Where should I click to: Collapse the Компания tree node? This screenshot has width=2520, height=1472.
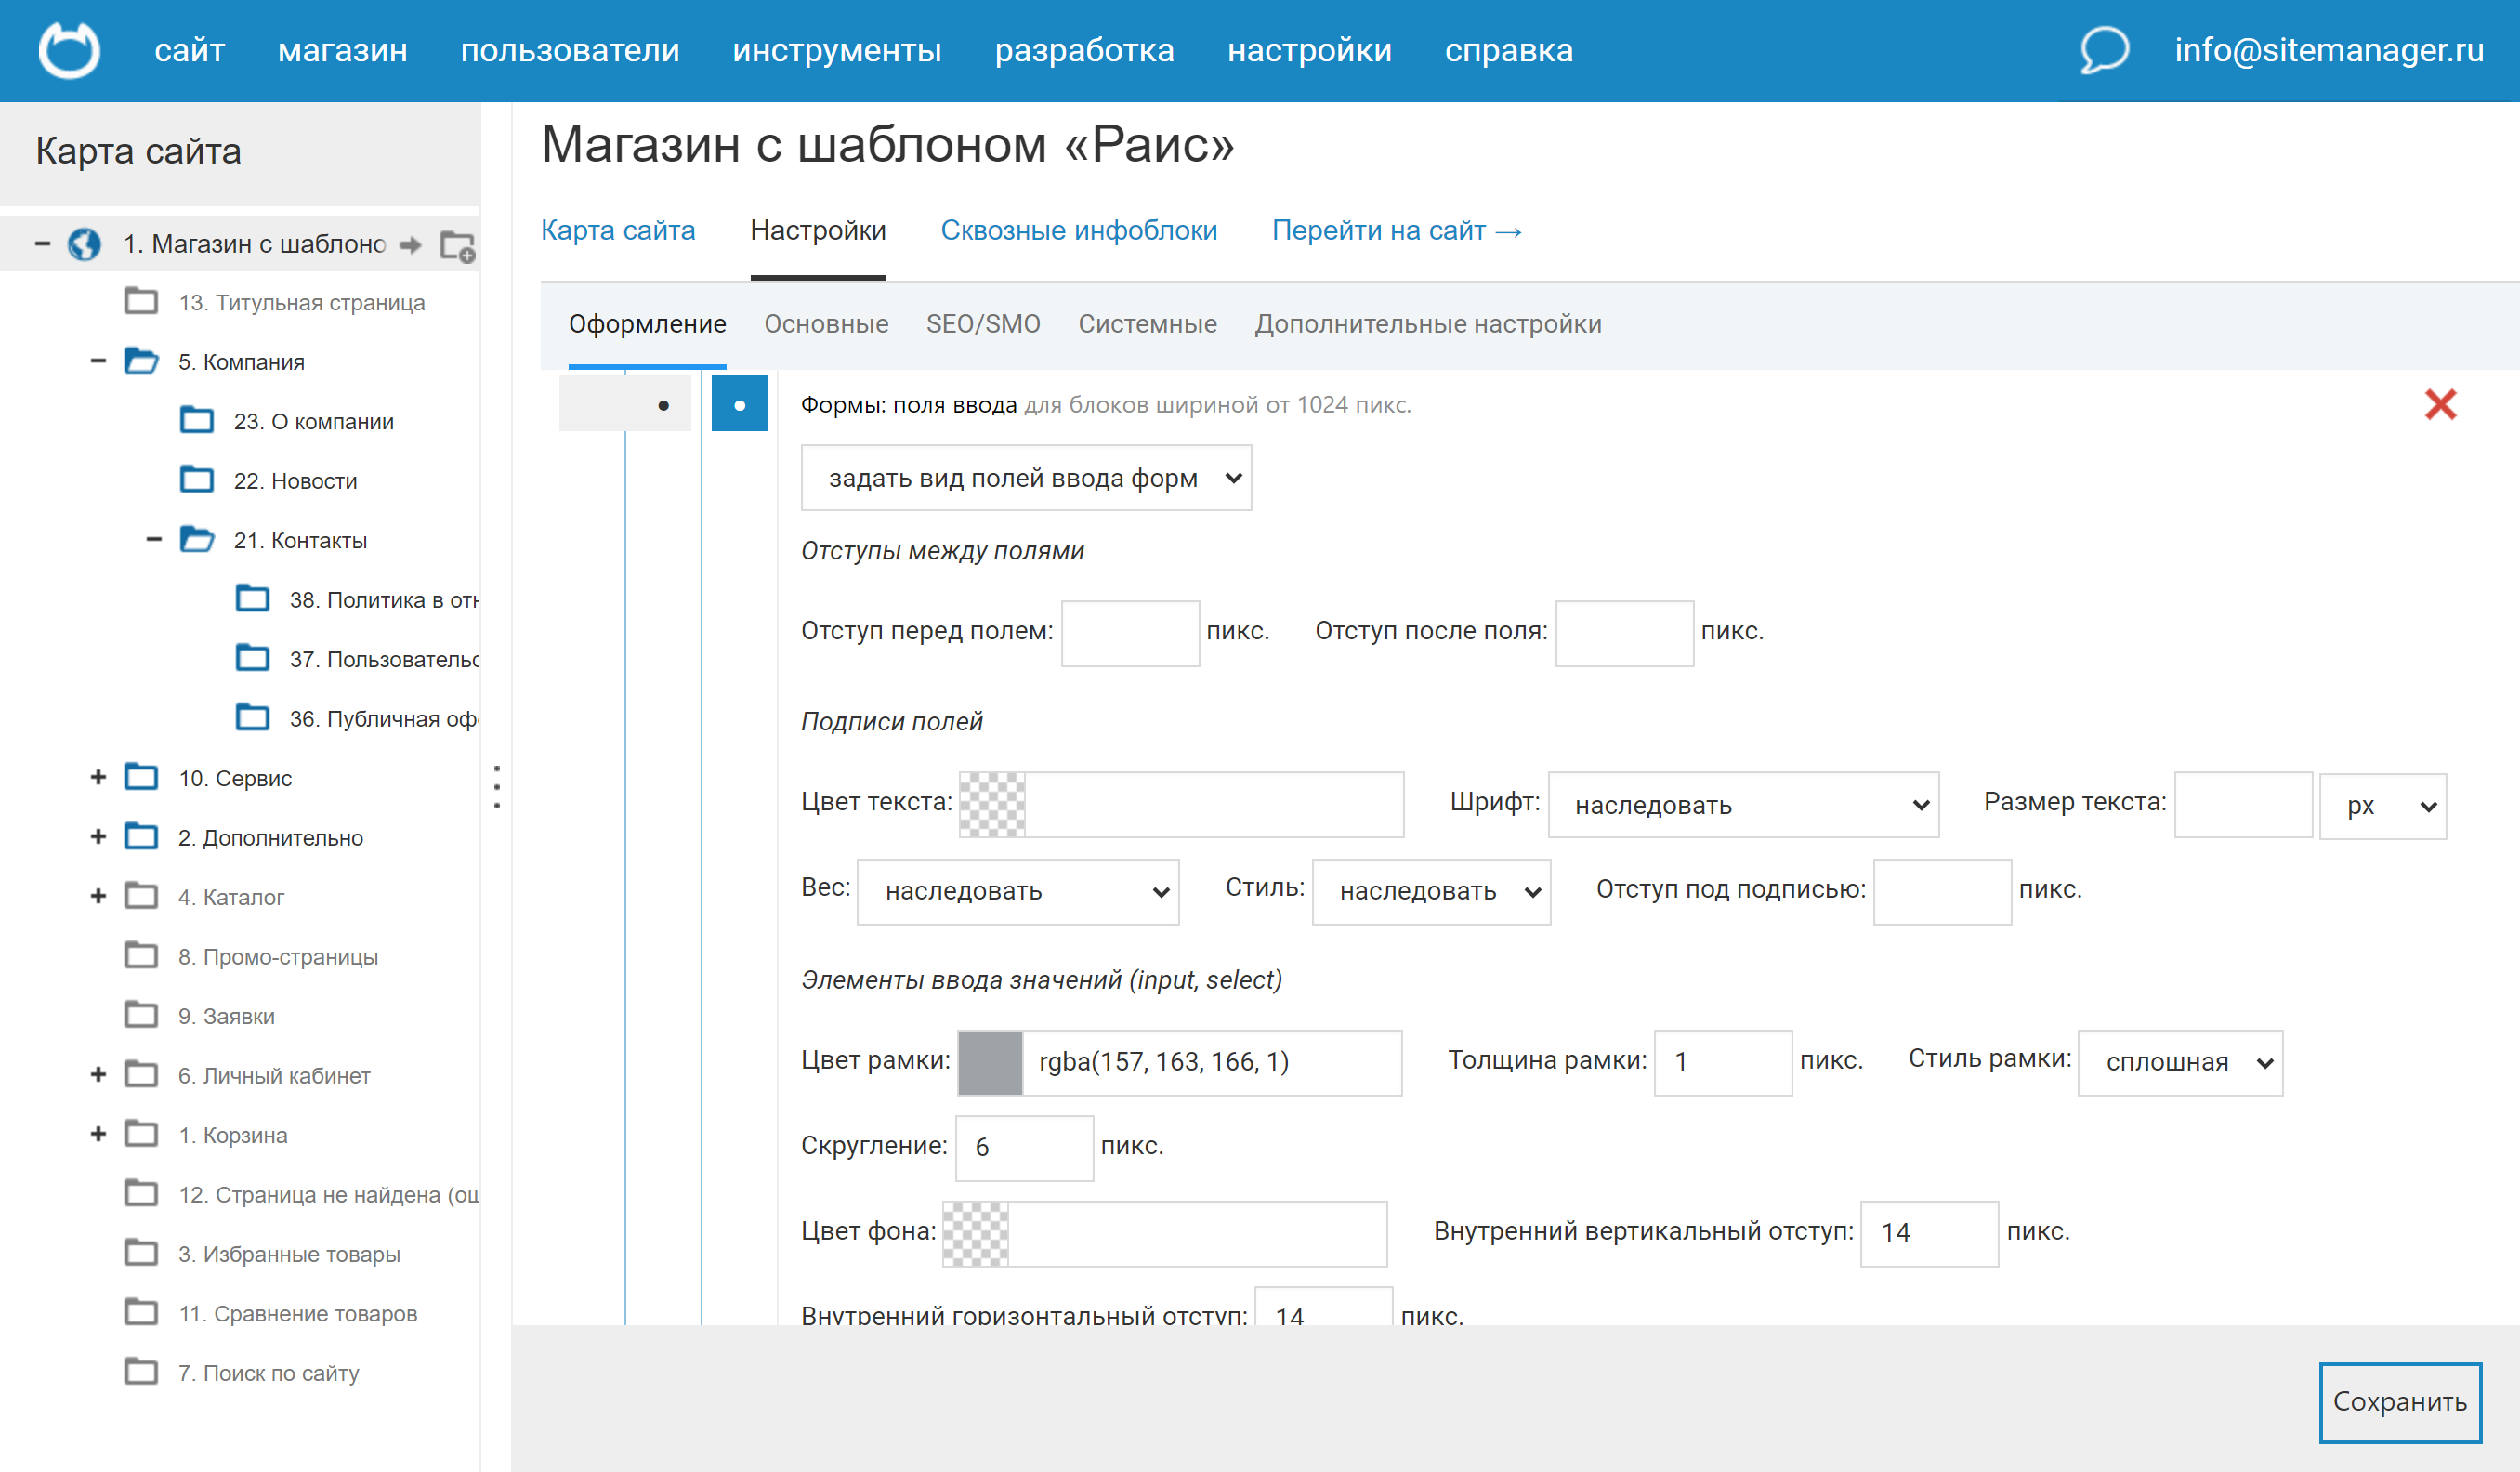(98, 361)
